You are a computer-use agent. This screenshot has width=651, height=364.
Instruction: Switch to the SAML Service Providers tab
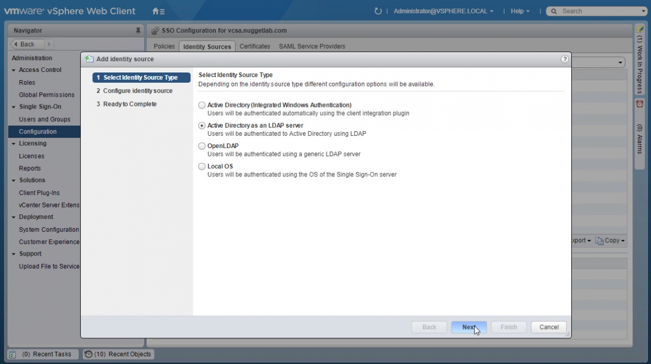coord(312,46)
